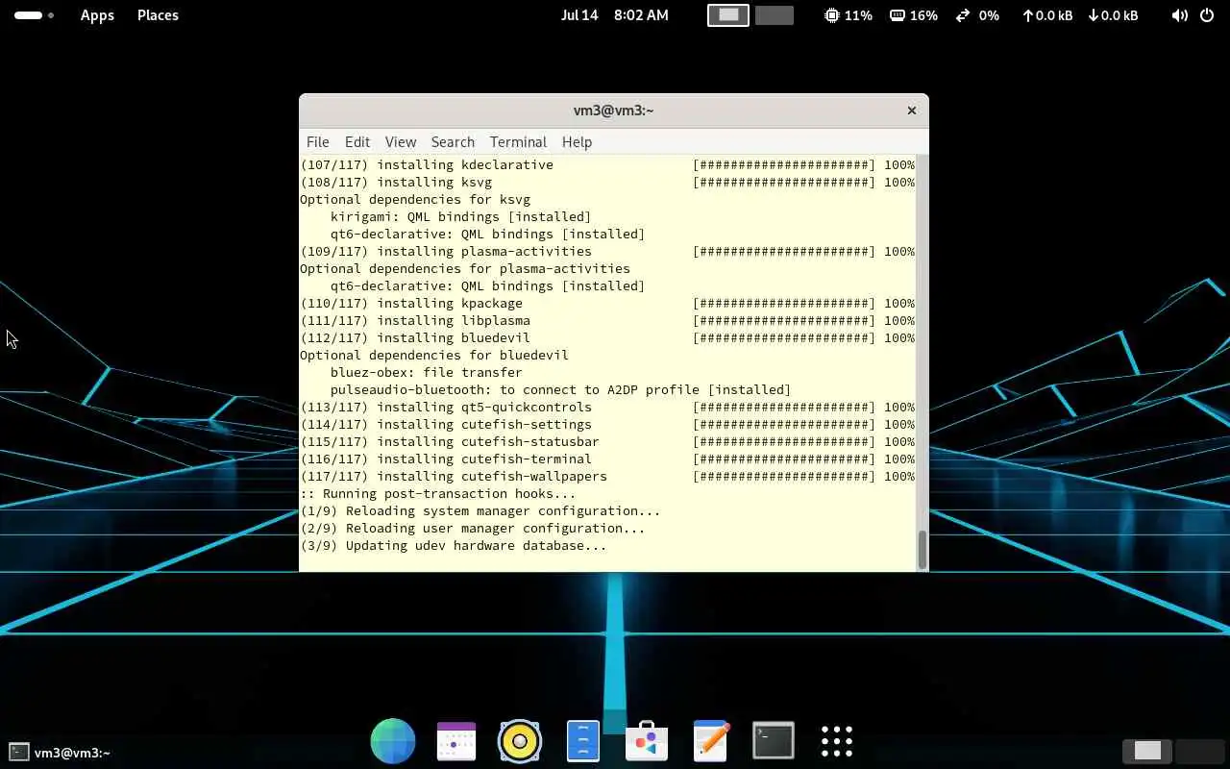
Task: Click the installing kdeclarative line
Action: [607, 164]
